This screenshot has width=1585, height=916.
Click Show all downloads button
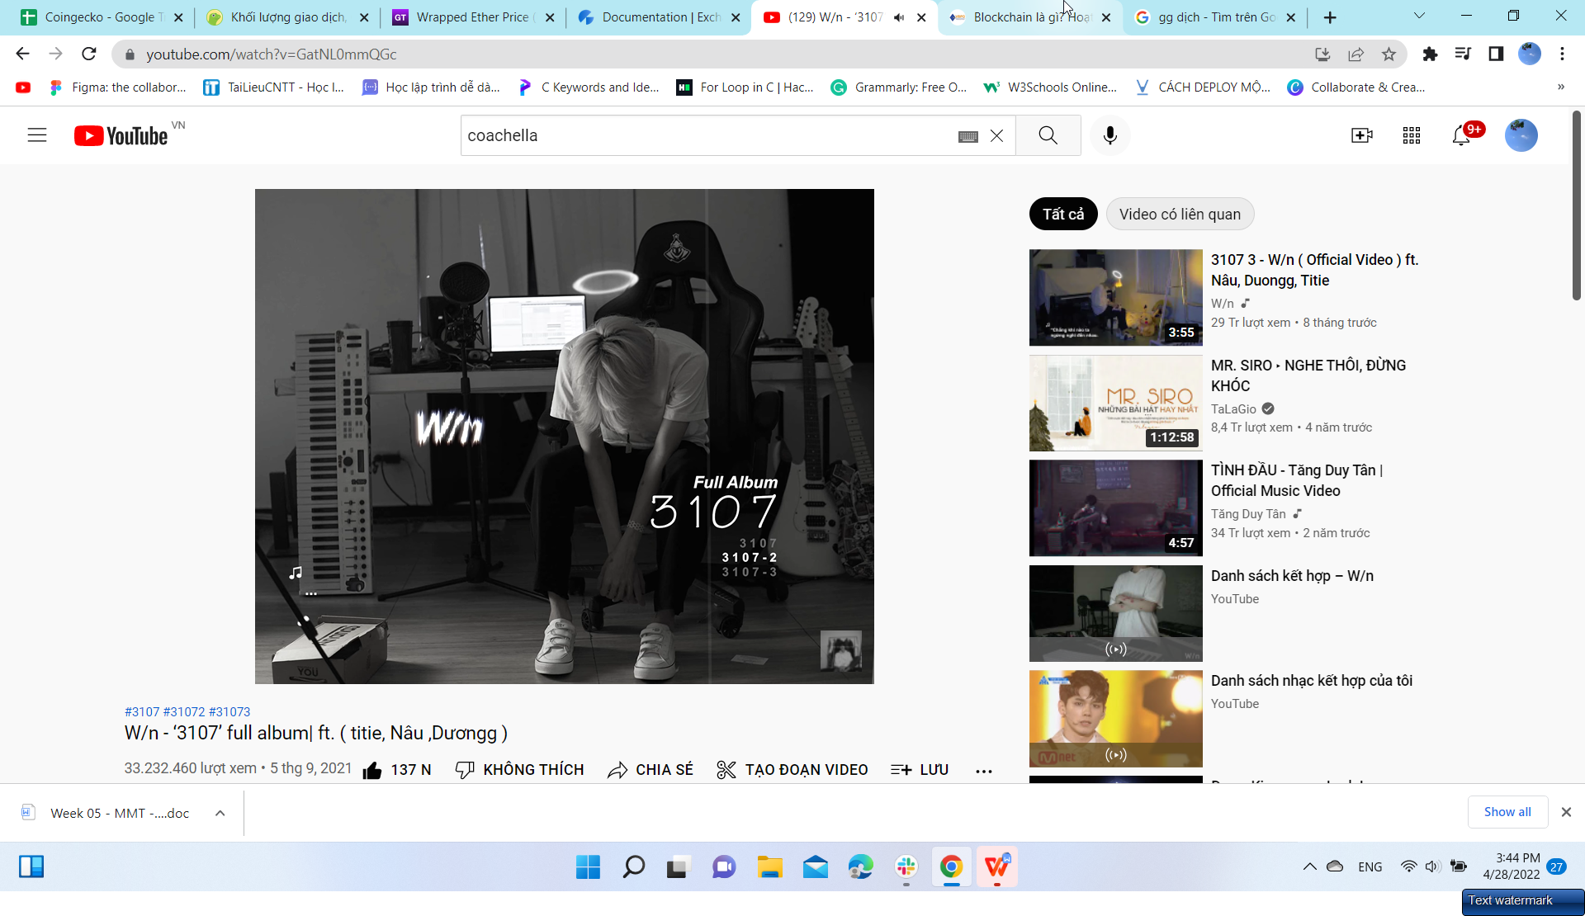point(1507,812)
